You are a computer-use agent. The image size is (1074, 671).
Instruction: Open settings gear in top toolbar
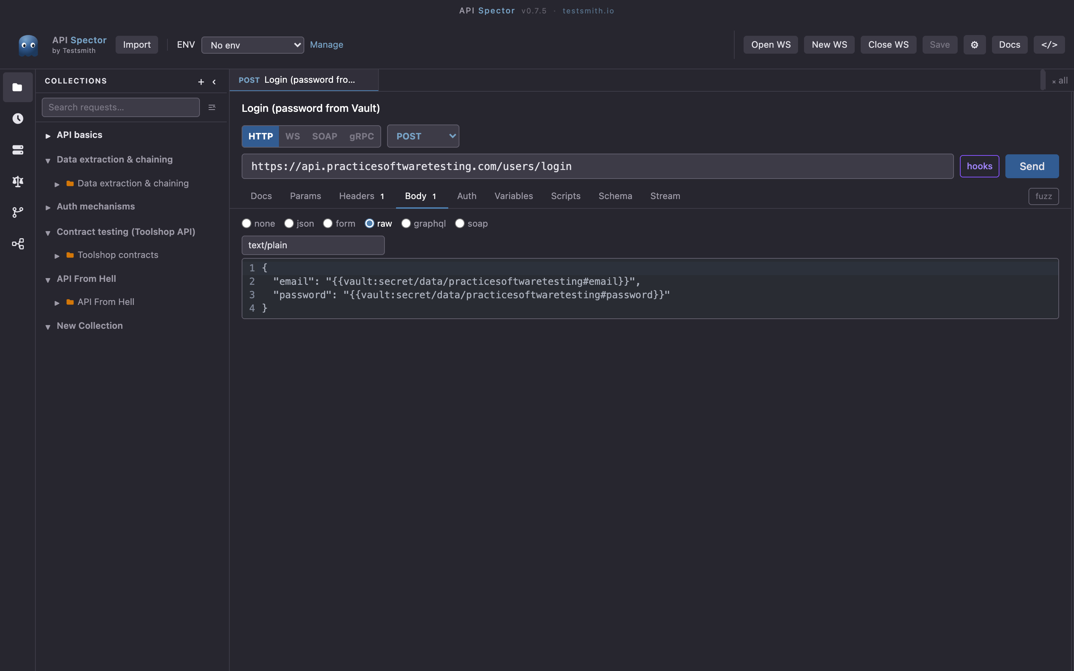click(974, 45)
